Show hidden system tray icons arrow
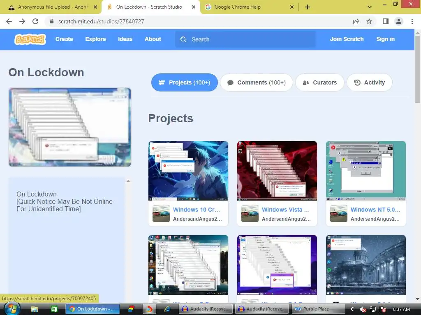421x315 pixels. (x=352, y=309)
